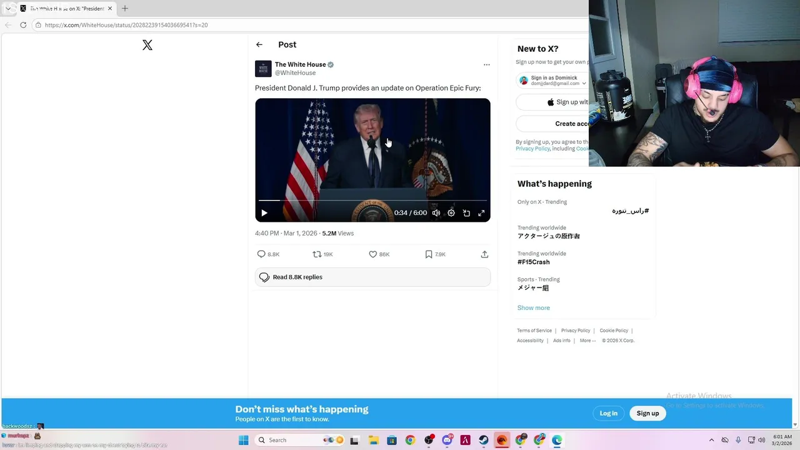The image size is (800, 450).
Task: Select The White House on X browser tab
Action: point(66,9)
